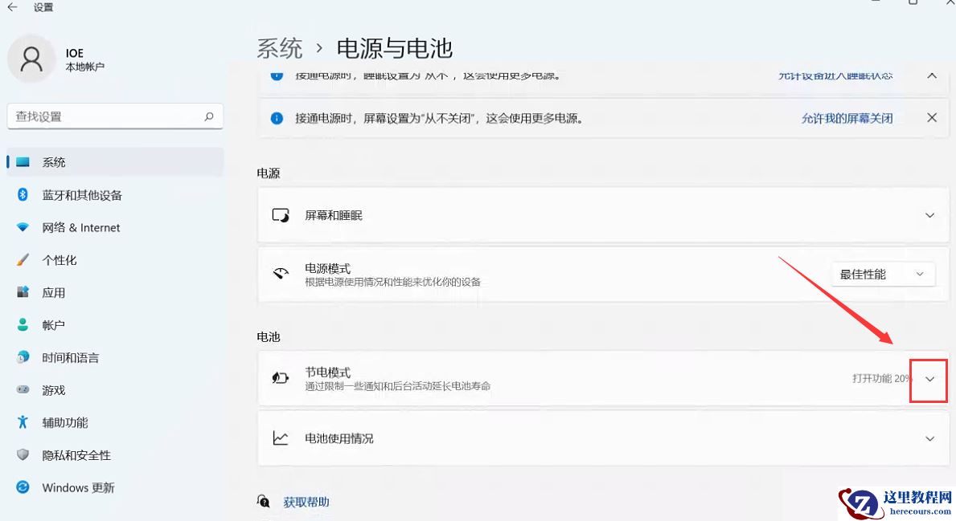The height and width of the screenshot is (521, 956).
Task: Click the 电源模式 power meter icon
Action: pyautogui.click(x=281, y=274)
